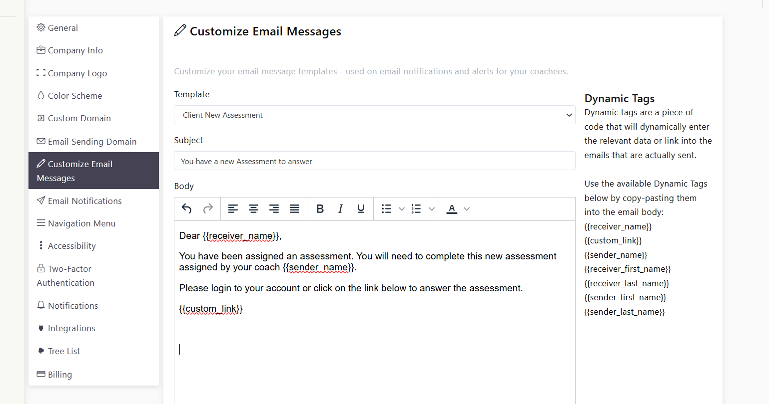Expand numbered list style options arrow

pos(432,209)
